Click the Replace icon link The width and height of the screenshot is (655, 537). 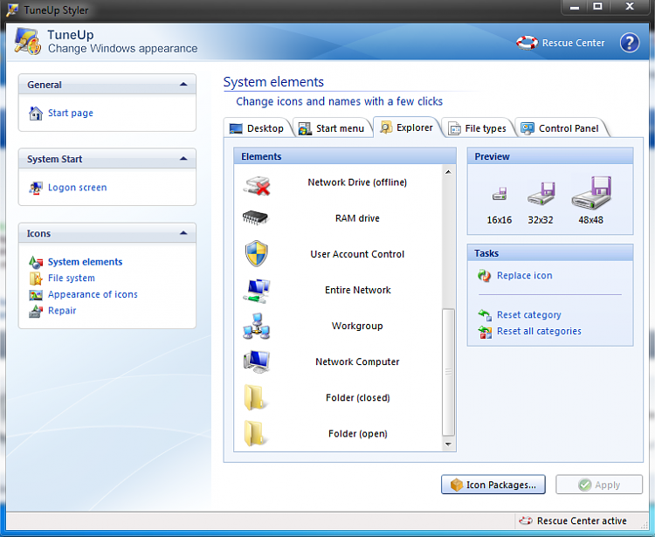525,276
